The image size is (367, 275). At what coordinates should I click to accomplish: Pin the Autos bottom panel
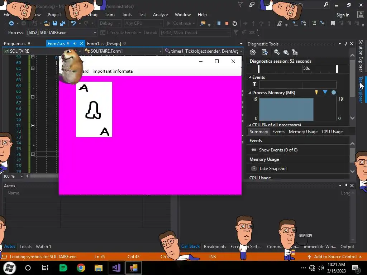click(346, 185)
